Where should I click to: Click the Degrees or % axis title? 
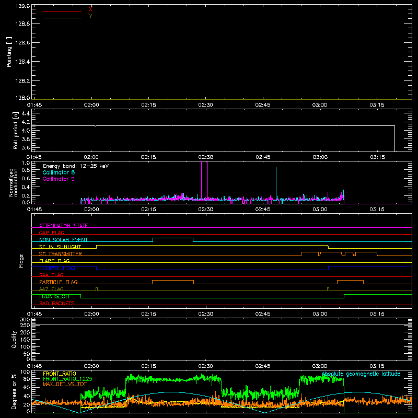(14, 391)
